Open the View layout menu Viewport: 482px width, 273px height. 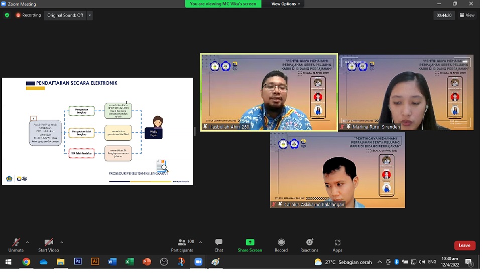tap(467, 15)
